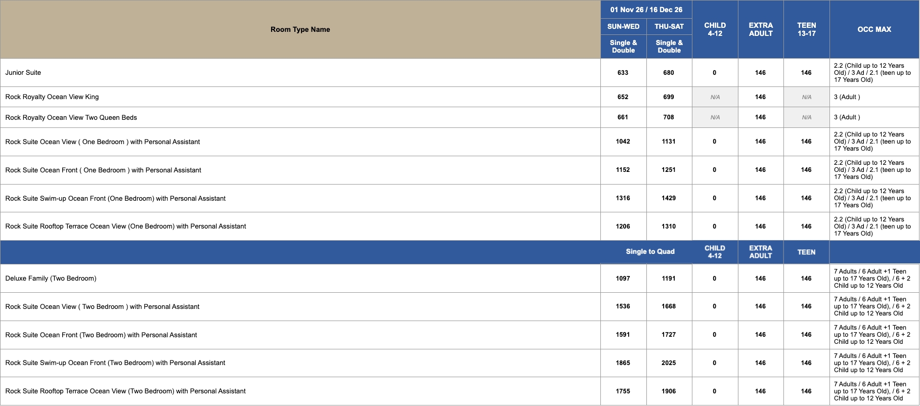Click the 2025 rate cell

point(669,363)
